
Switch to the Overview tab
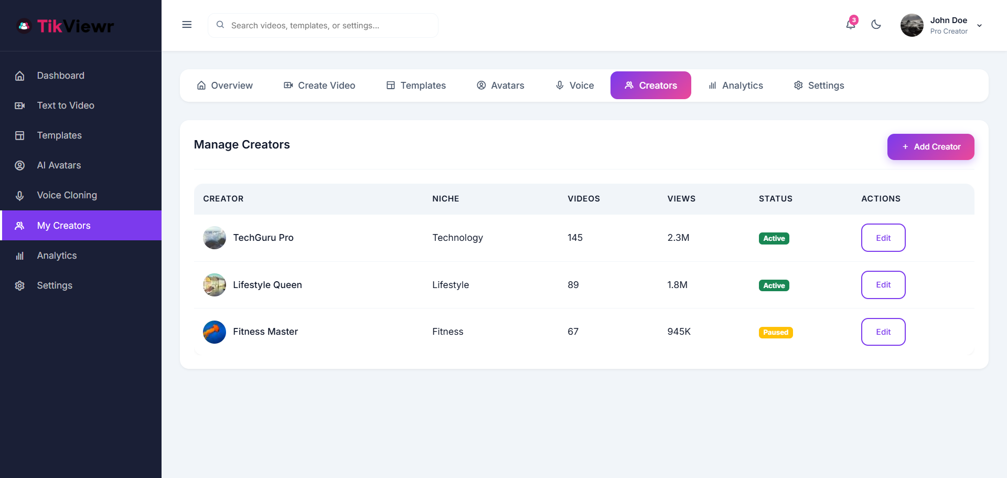(x=224, y=86)
